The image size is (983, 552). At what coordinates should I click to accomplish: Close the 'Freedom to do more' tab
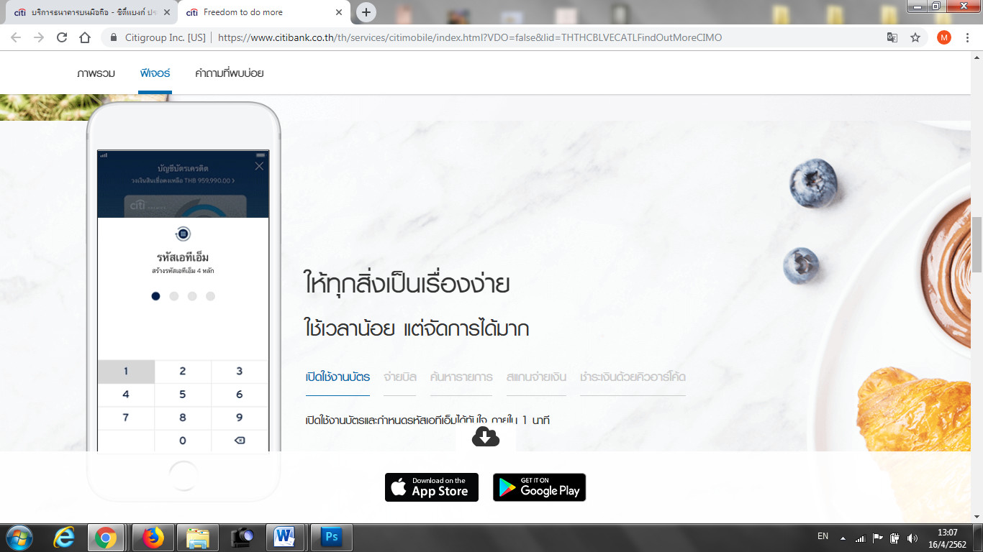tap(340, 12)
